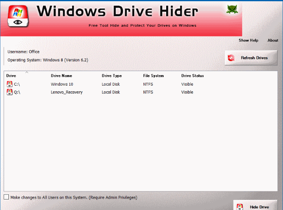The width and height of the screenshot is (283, 210).
Task: Select the Windows 10 drive row
Action: pos(62,84)
